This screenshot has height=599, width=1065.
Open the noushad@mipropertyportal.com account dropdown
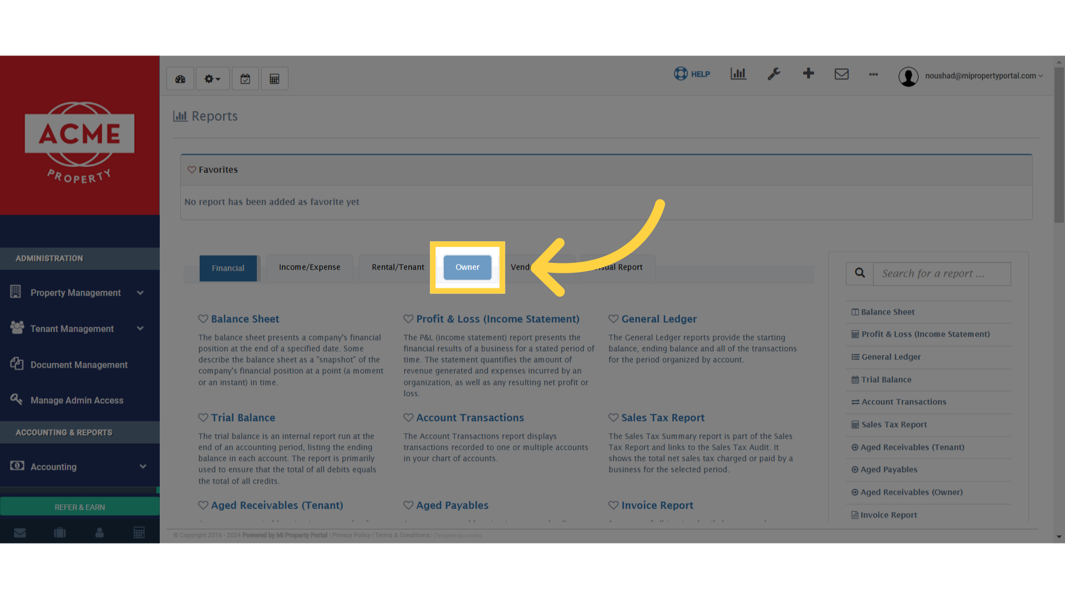(982, 76)
